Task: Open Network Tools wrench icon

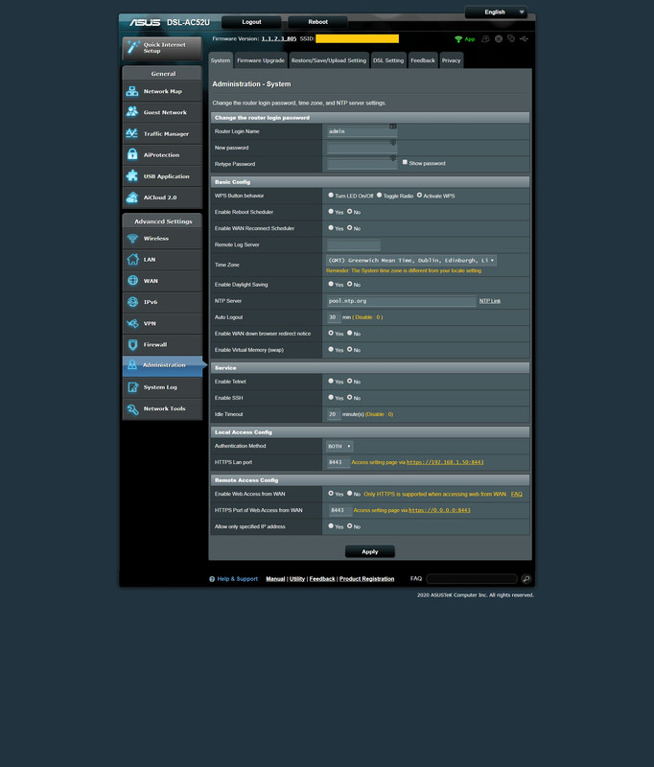Action: 132,408
